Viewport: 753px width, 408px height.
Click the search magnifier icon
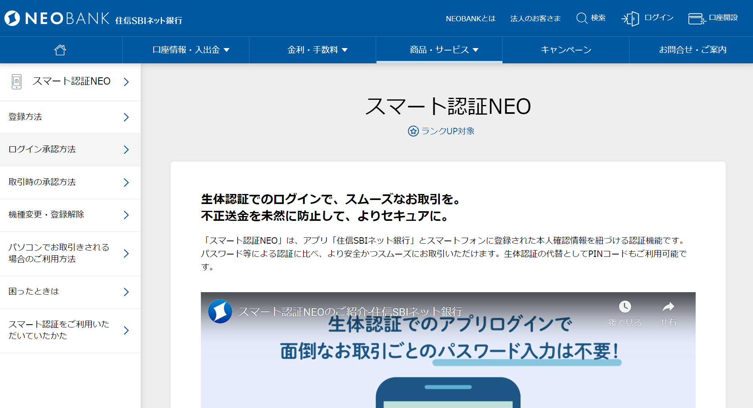pyautogui.click(x=582, y=18)
